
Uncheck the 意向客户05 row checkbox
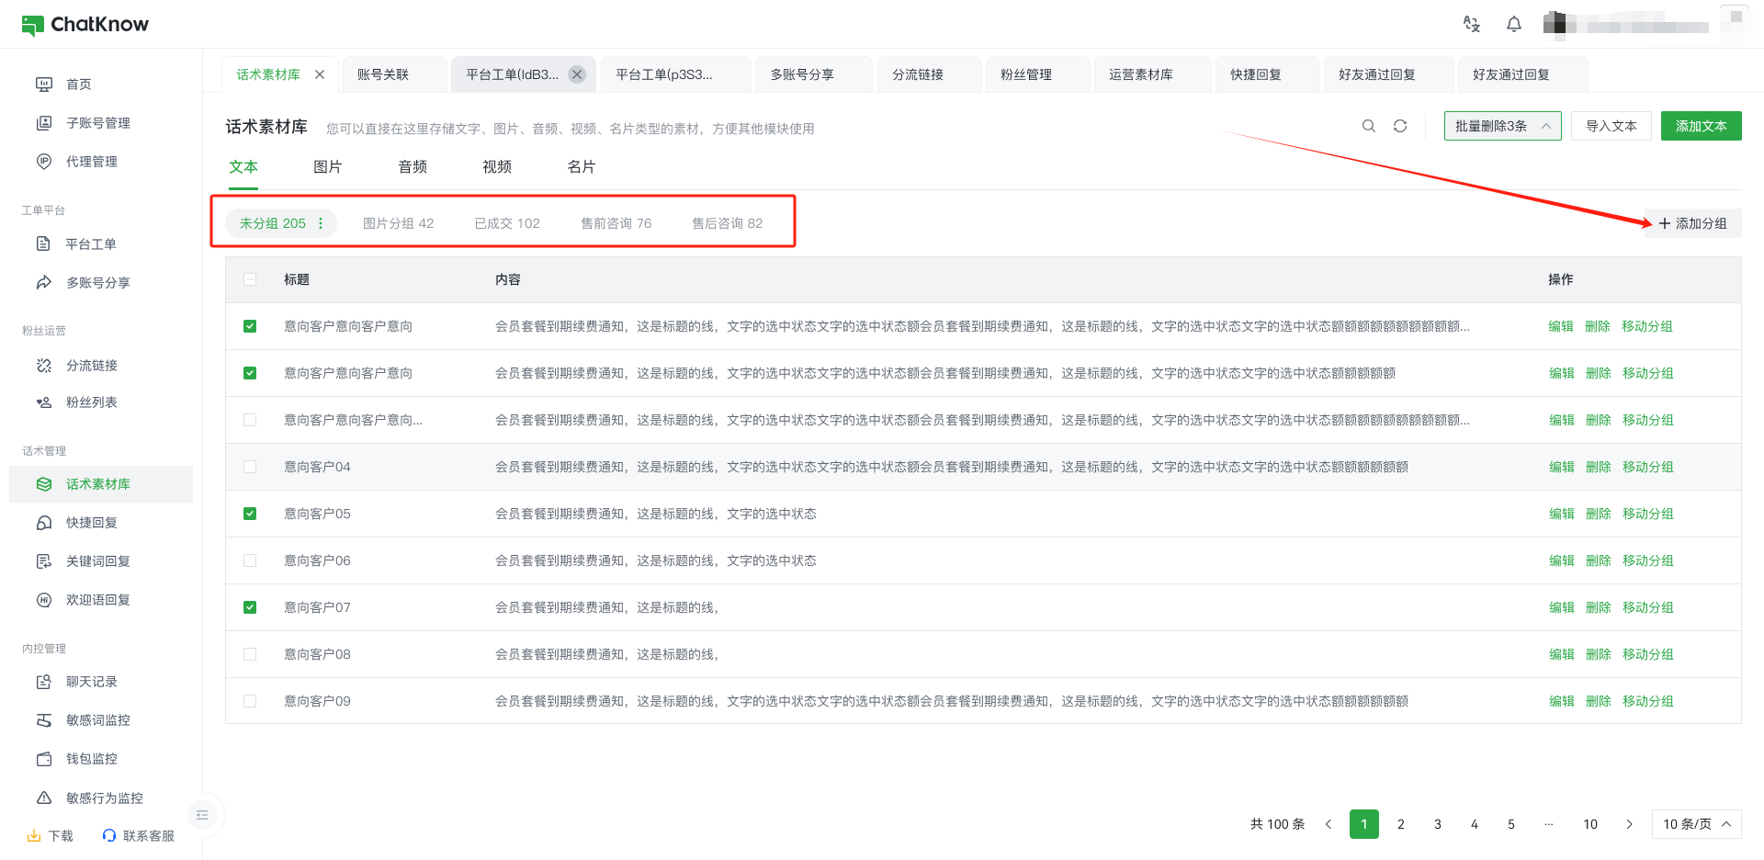click(250, 514)
